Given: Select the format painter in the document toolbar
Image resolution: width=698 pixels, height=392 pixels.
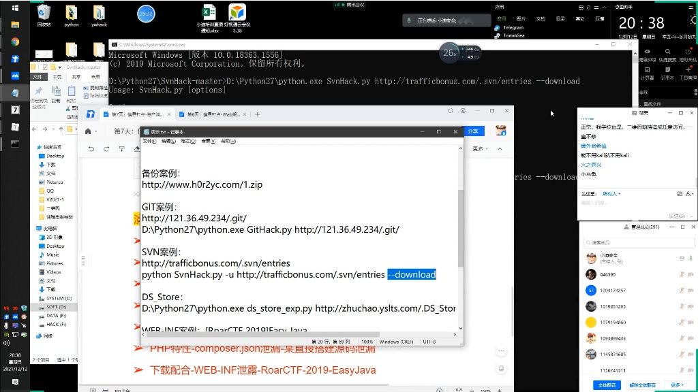Looking at the screenshot, I should click(121, 149).
